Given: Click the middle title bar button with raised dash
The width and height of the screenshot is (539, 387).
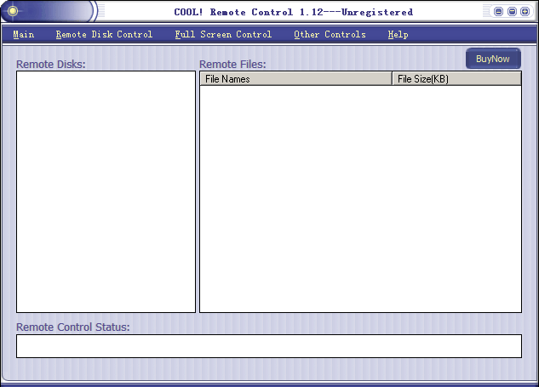Looking at the screenshot, I should click(512, 12).
